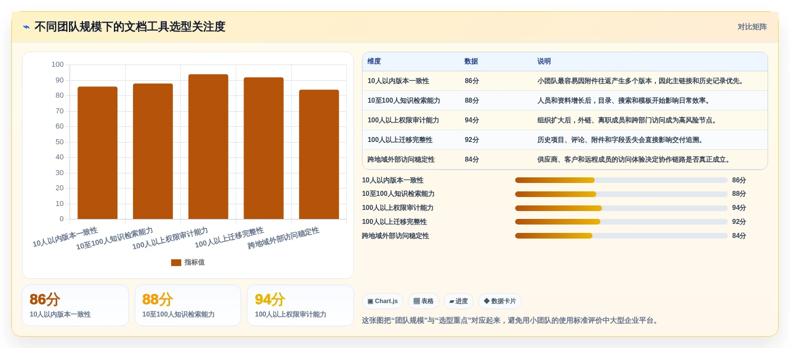Viewport: 790px width, 348px height.
Task: Click the chart bar for 10人以内版本一致性
Action: click(98, 153)
